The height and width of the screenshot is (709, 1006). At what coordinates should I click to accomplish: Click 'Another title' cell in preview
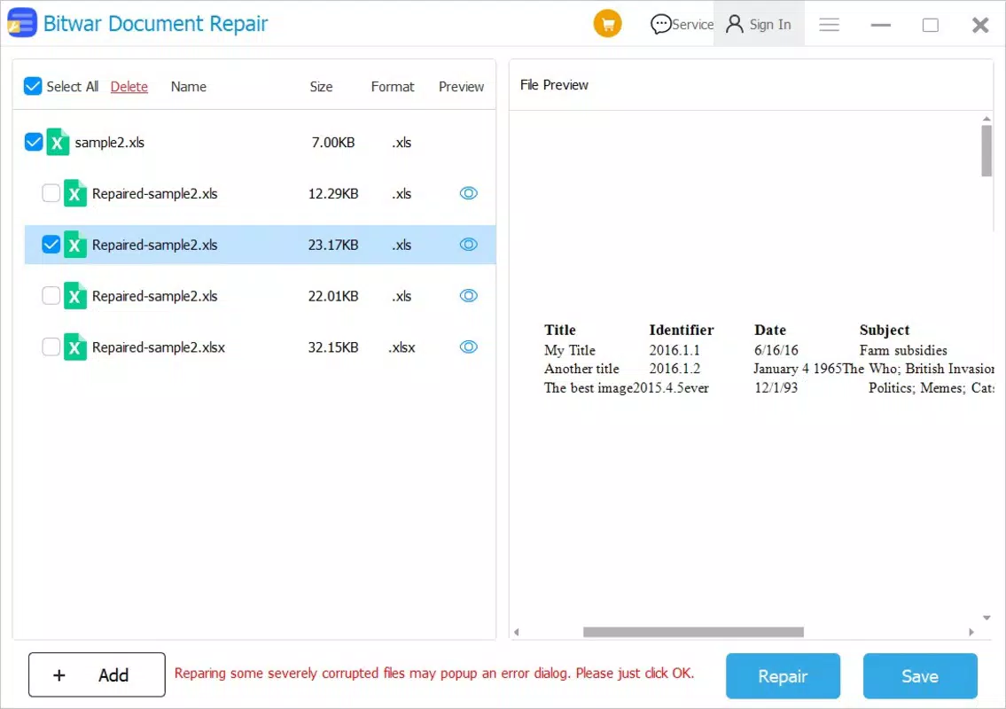point(581,369)
